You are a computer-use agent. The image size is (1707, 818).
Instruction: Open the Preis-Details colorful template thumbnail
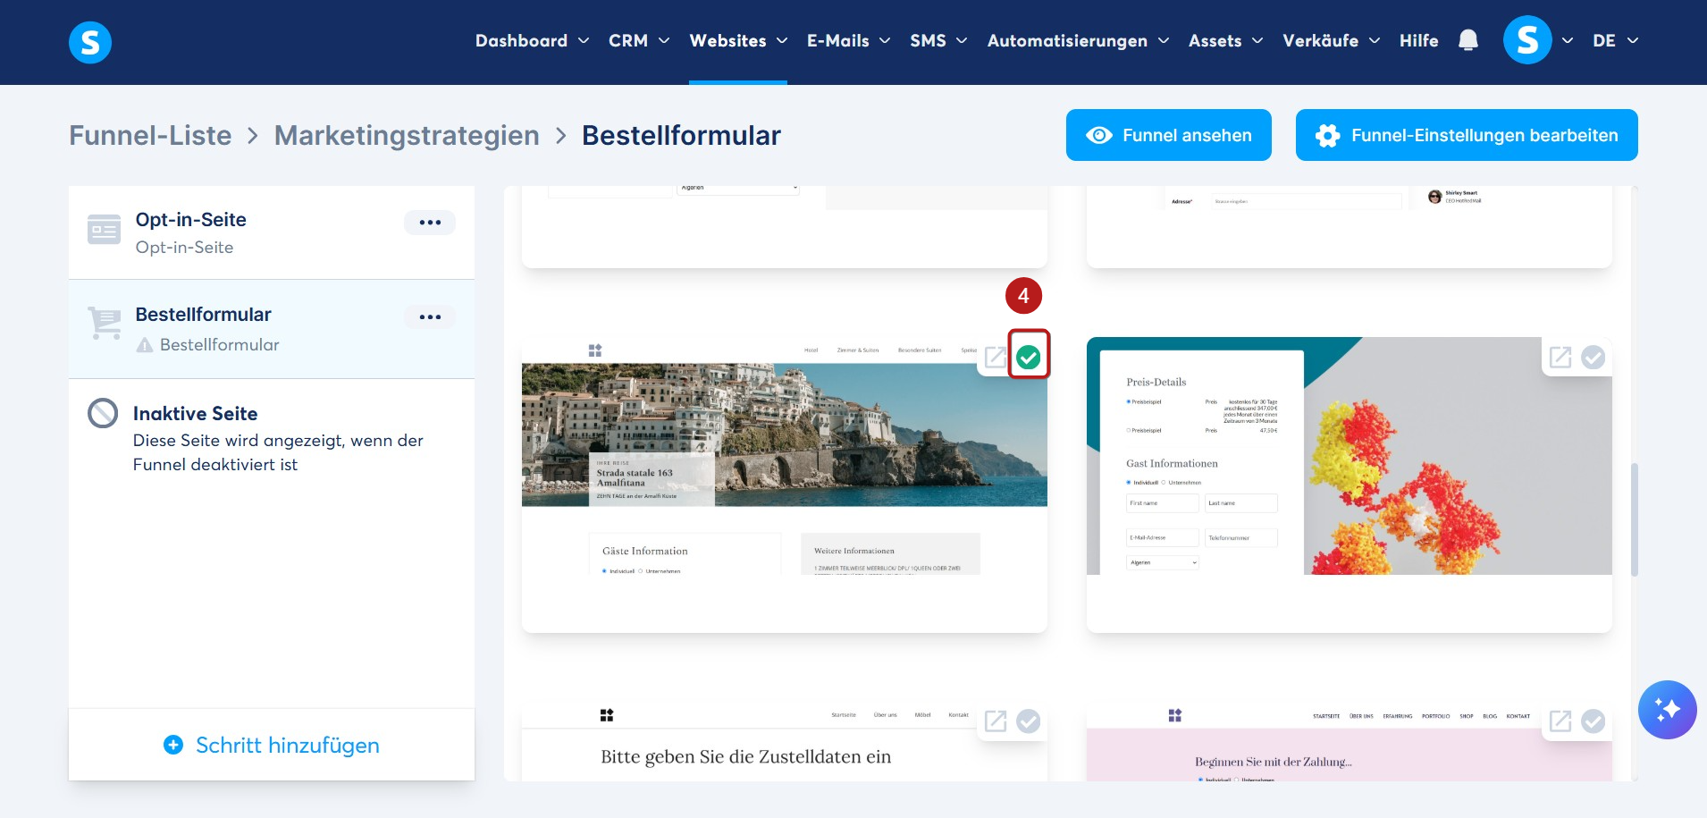pyautogui.click(x=1349, y=485)
